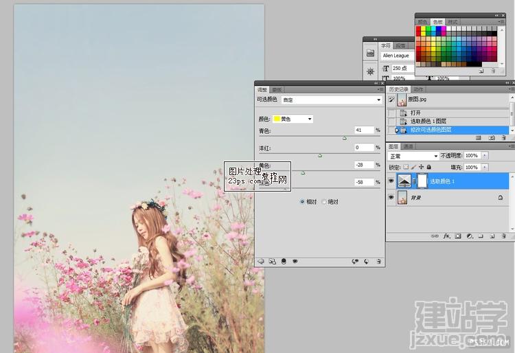This screenshot has width=515, height=353.
Task: Delete current history state trash icon
Action: [503, 138]
